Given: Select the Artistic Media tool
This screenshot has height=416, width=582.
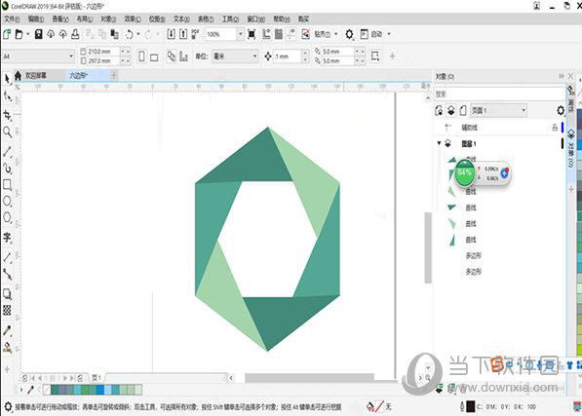Looking at the screenshot, I should coord(7,168).
